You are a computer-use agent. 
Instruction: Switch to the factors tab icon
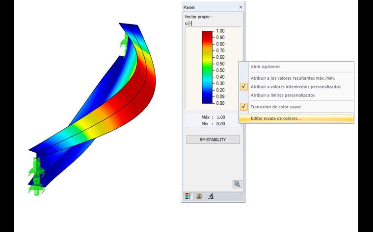point(199,196)
